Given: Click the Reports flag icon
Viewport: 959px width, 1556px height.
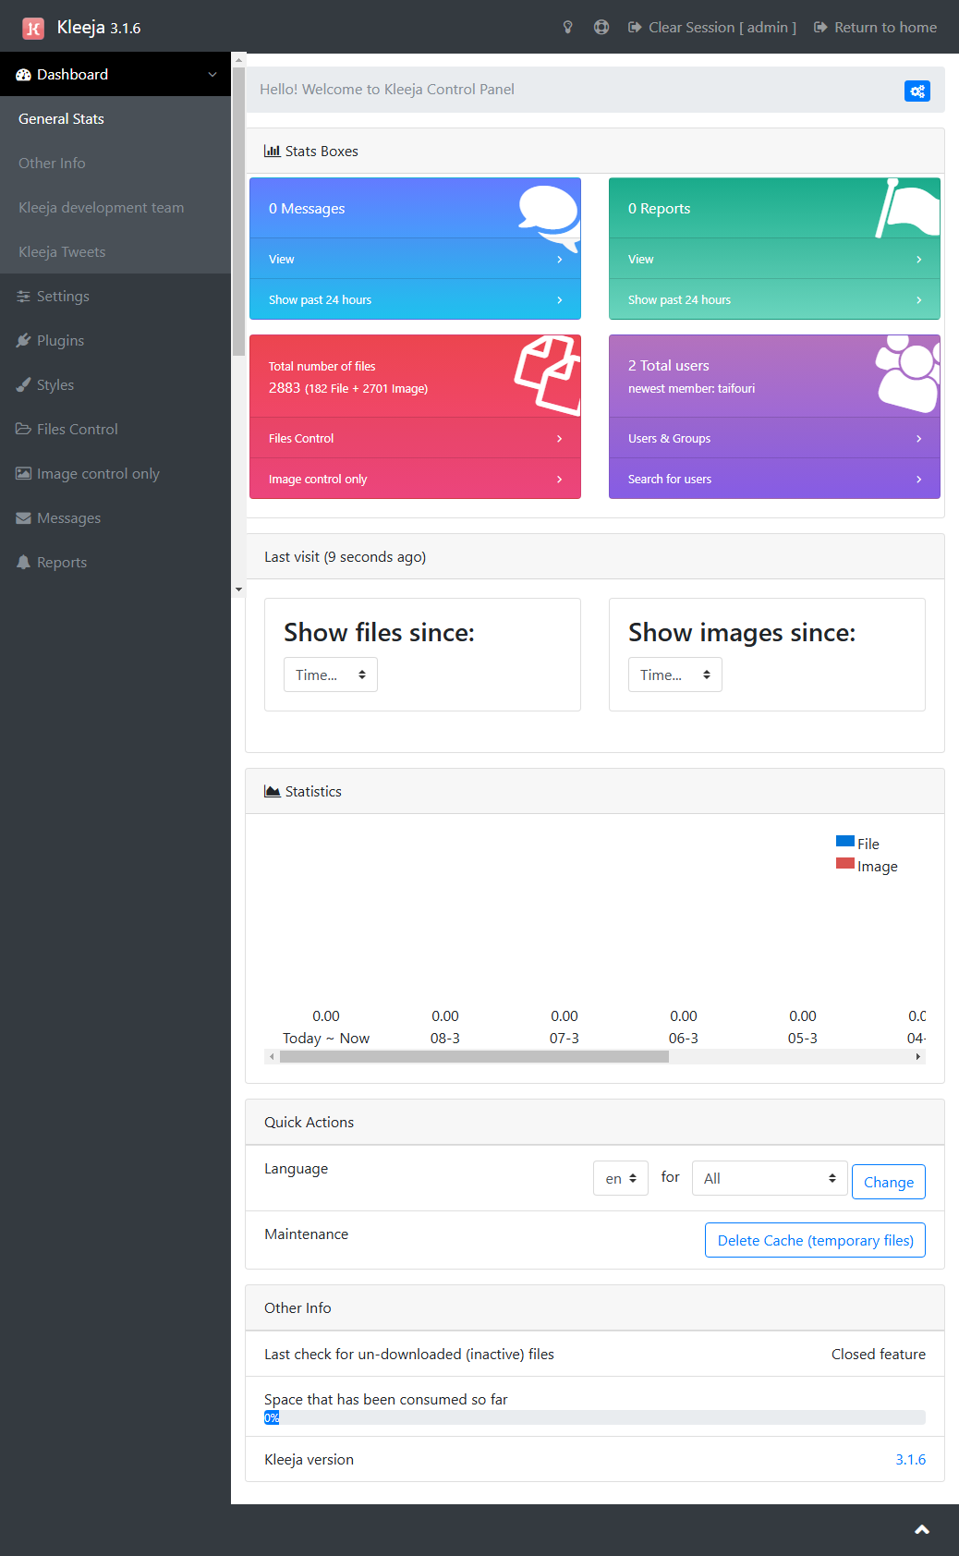Looking at the screenshot, I should click(907, 208).
